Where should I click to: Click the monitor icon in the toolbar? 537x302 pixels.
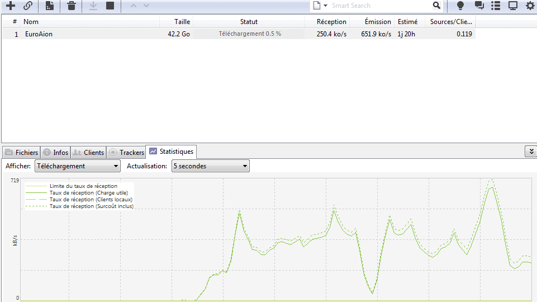[x=512, y=6]
